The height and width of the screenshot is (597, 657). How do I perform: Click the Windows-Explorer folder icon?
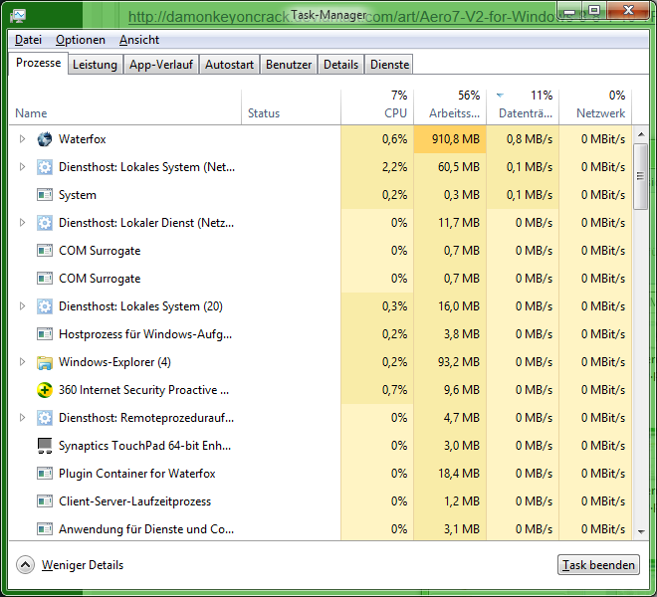(x=45, y=362)
